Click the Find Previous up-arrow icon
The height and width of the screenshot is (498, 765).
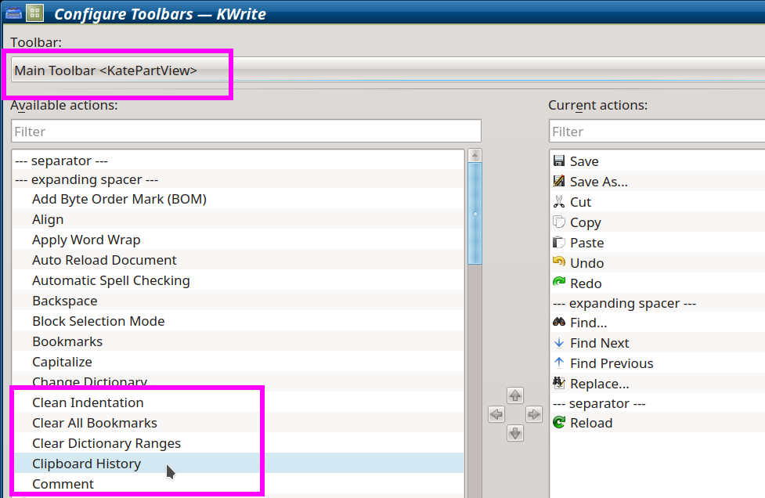558,363
